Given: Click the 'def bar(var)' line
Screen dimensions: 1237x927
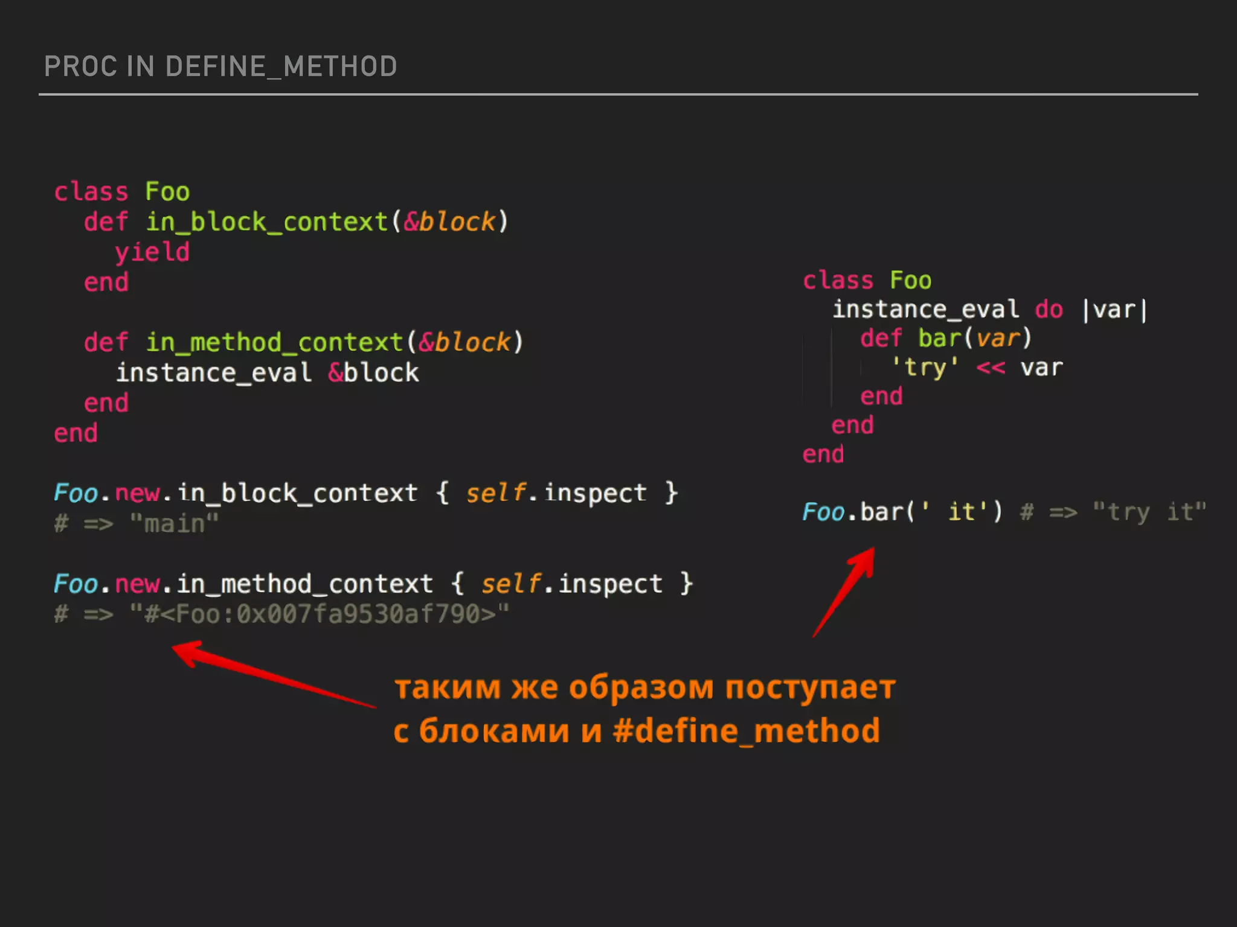Looking at the screenshot, I should (x=946, y=338).
